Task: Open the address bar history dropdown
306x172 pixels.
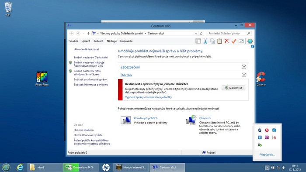Action: click(x=196, y=34)
